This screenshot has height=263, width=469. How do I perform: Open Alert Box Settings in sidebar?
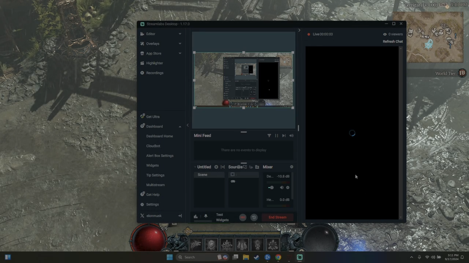(160, 156)
